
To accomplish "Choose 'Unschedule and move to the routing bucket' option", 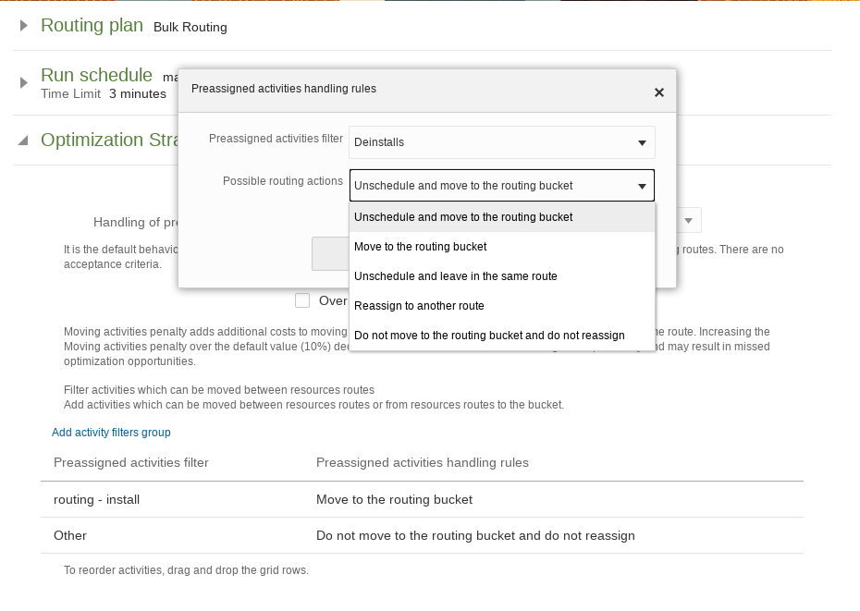I will pyautogui.click(x=463, y=217).
